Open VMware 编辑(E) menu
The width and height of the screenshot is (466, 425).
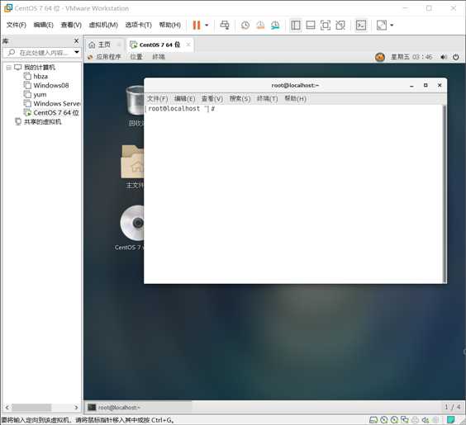(44, 25)
